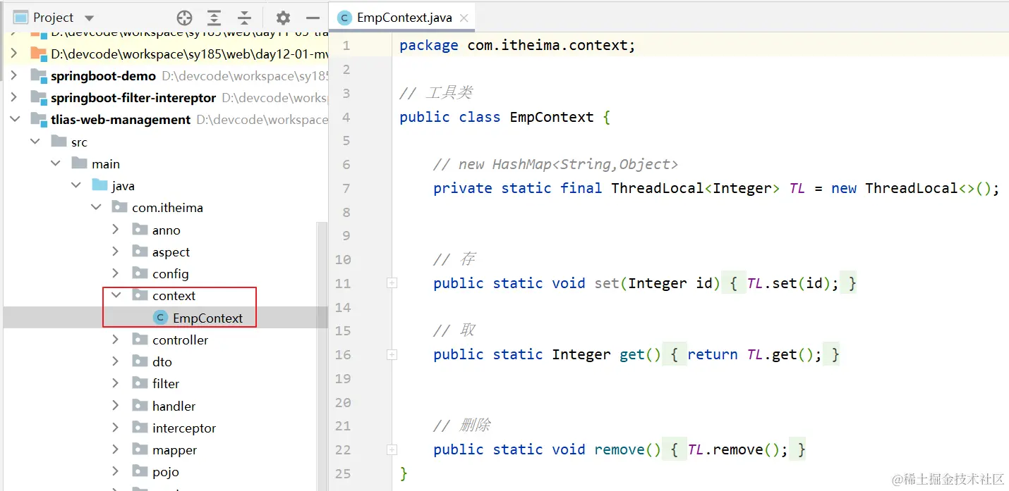Select the handler package

[174, 406]
